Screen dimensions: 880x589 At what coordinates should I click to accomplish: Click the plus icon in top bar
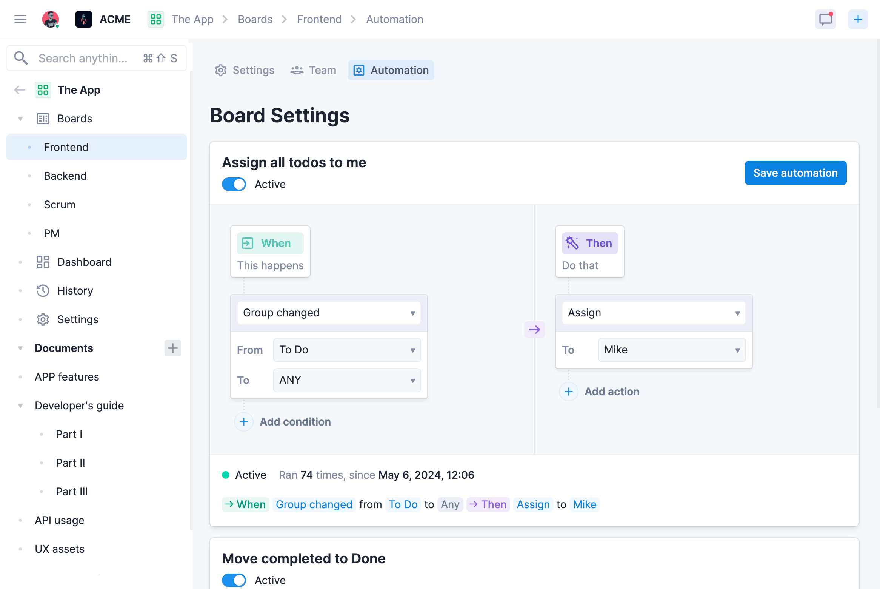[857, 19]
